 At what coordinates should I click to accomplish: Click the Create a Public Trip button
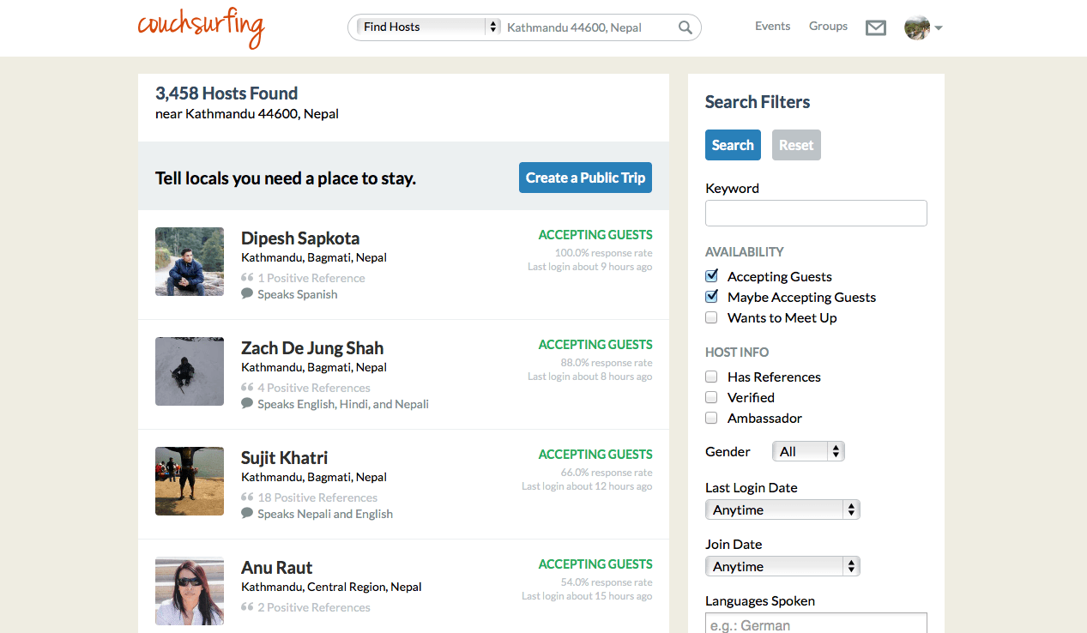click(x=585, y=178)
